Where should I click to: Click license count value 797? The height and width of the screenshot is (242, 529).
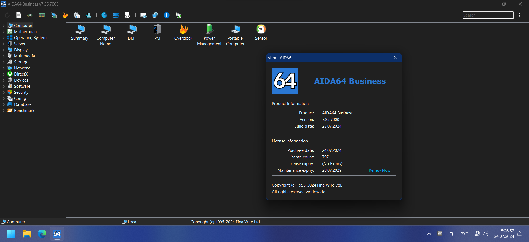[x=325, y=157]
